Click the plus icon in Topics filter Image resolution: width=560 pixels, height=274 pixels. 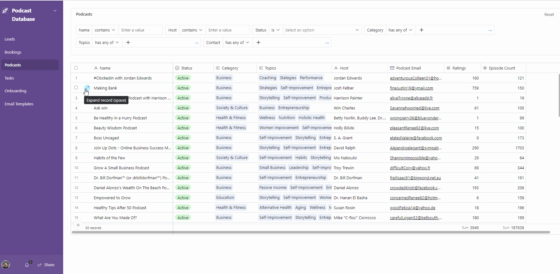128,42
